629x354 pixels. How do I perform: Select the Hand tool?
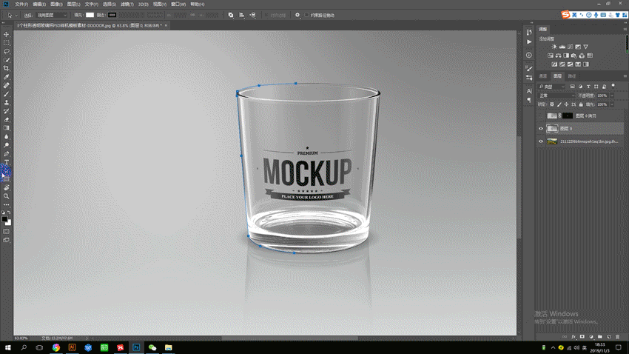click(x=7, y=188)
